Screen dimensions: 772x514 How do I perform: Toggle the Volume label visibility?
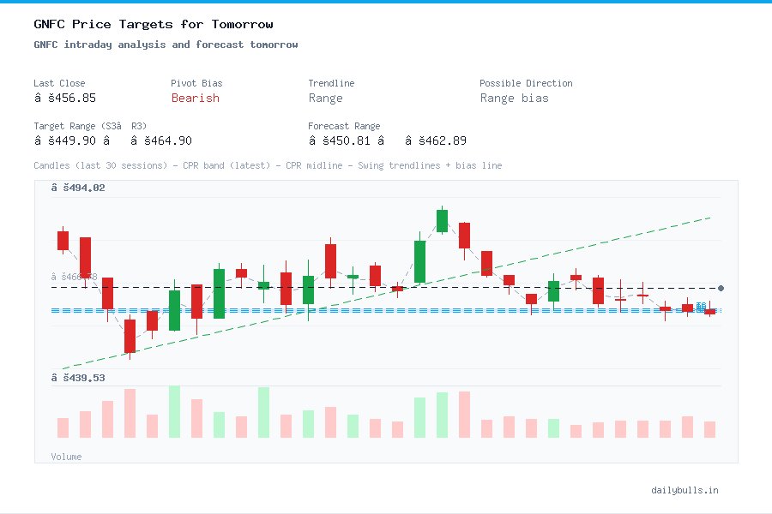66,457
